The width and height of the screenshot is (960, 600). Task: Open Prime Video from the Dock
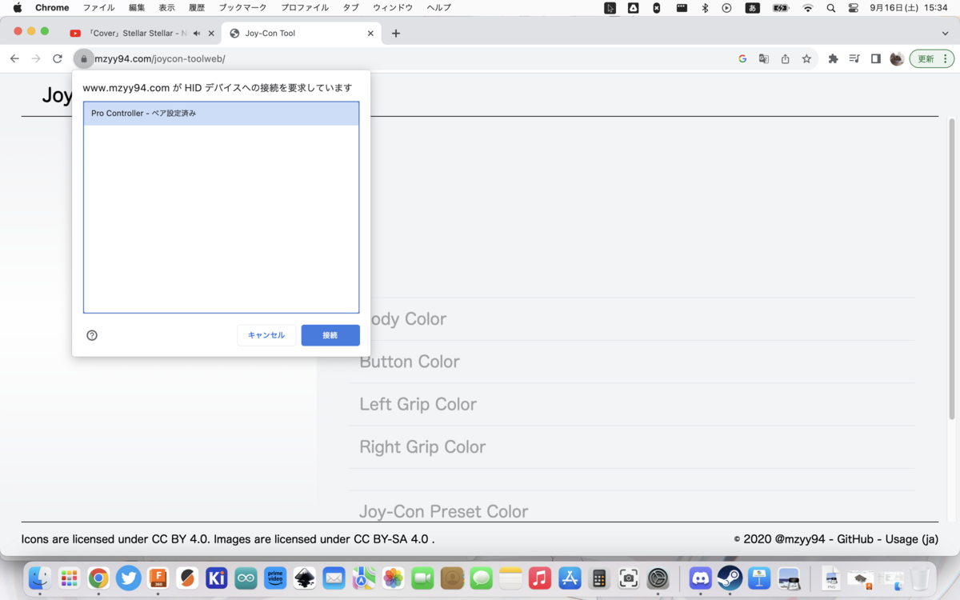[275, 578]
